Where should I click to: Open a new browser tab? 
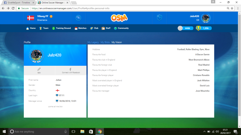tap(74, 3)
